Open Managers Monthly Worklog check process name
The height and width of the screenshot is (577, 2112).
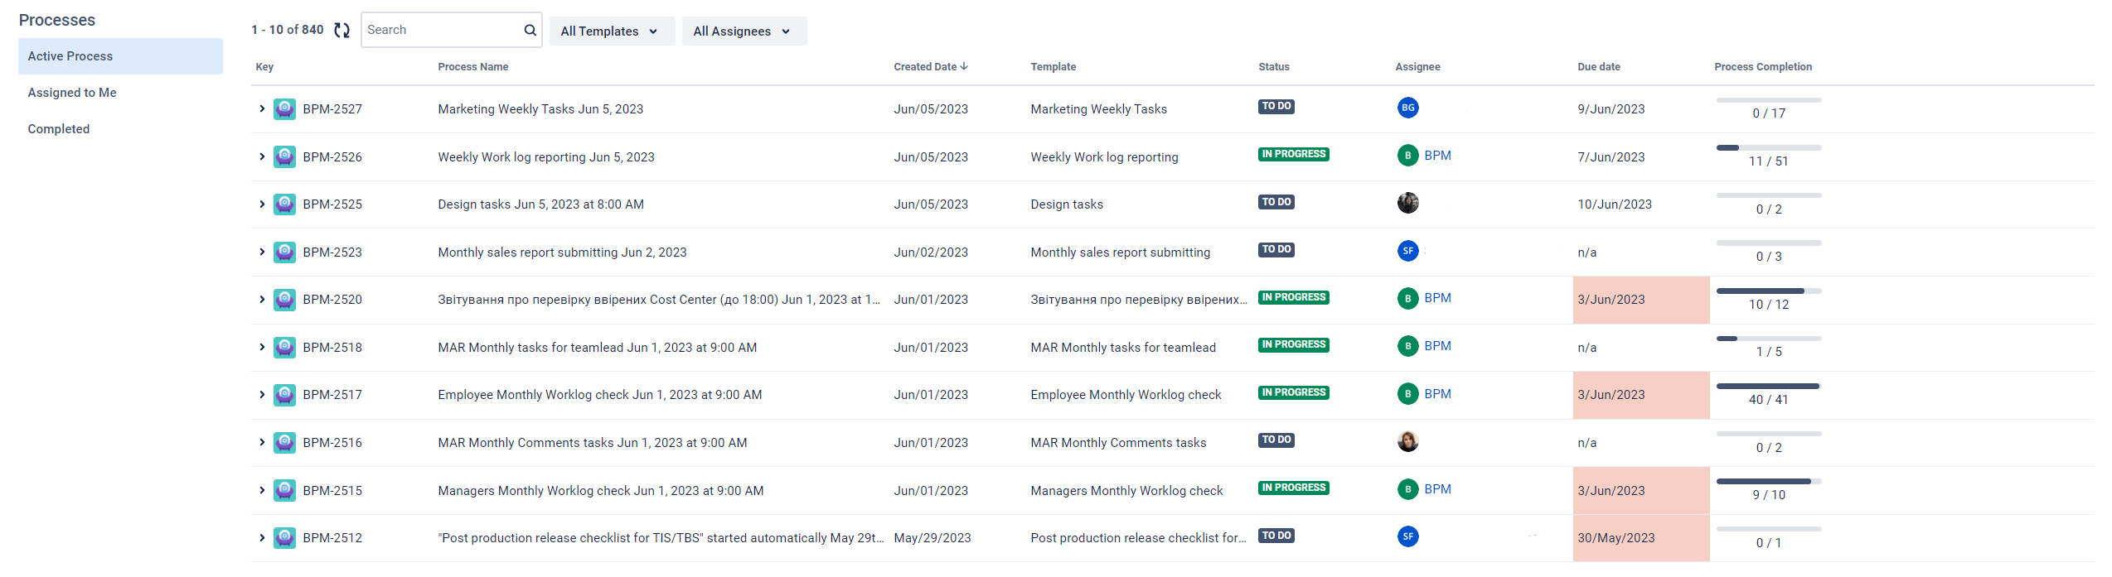[x=601, y=491]
